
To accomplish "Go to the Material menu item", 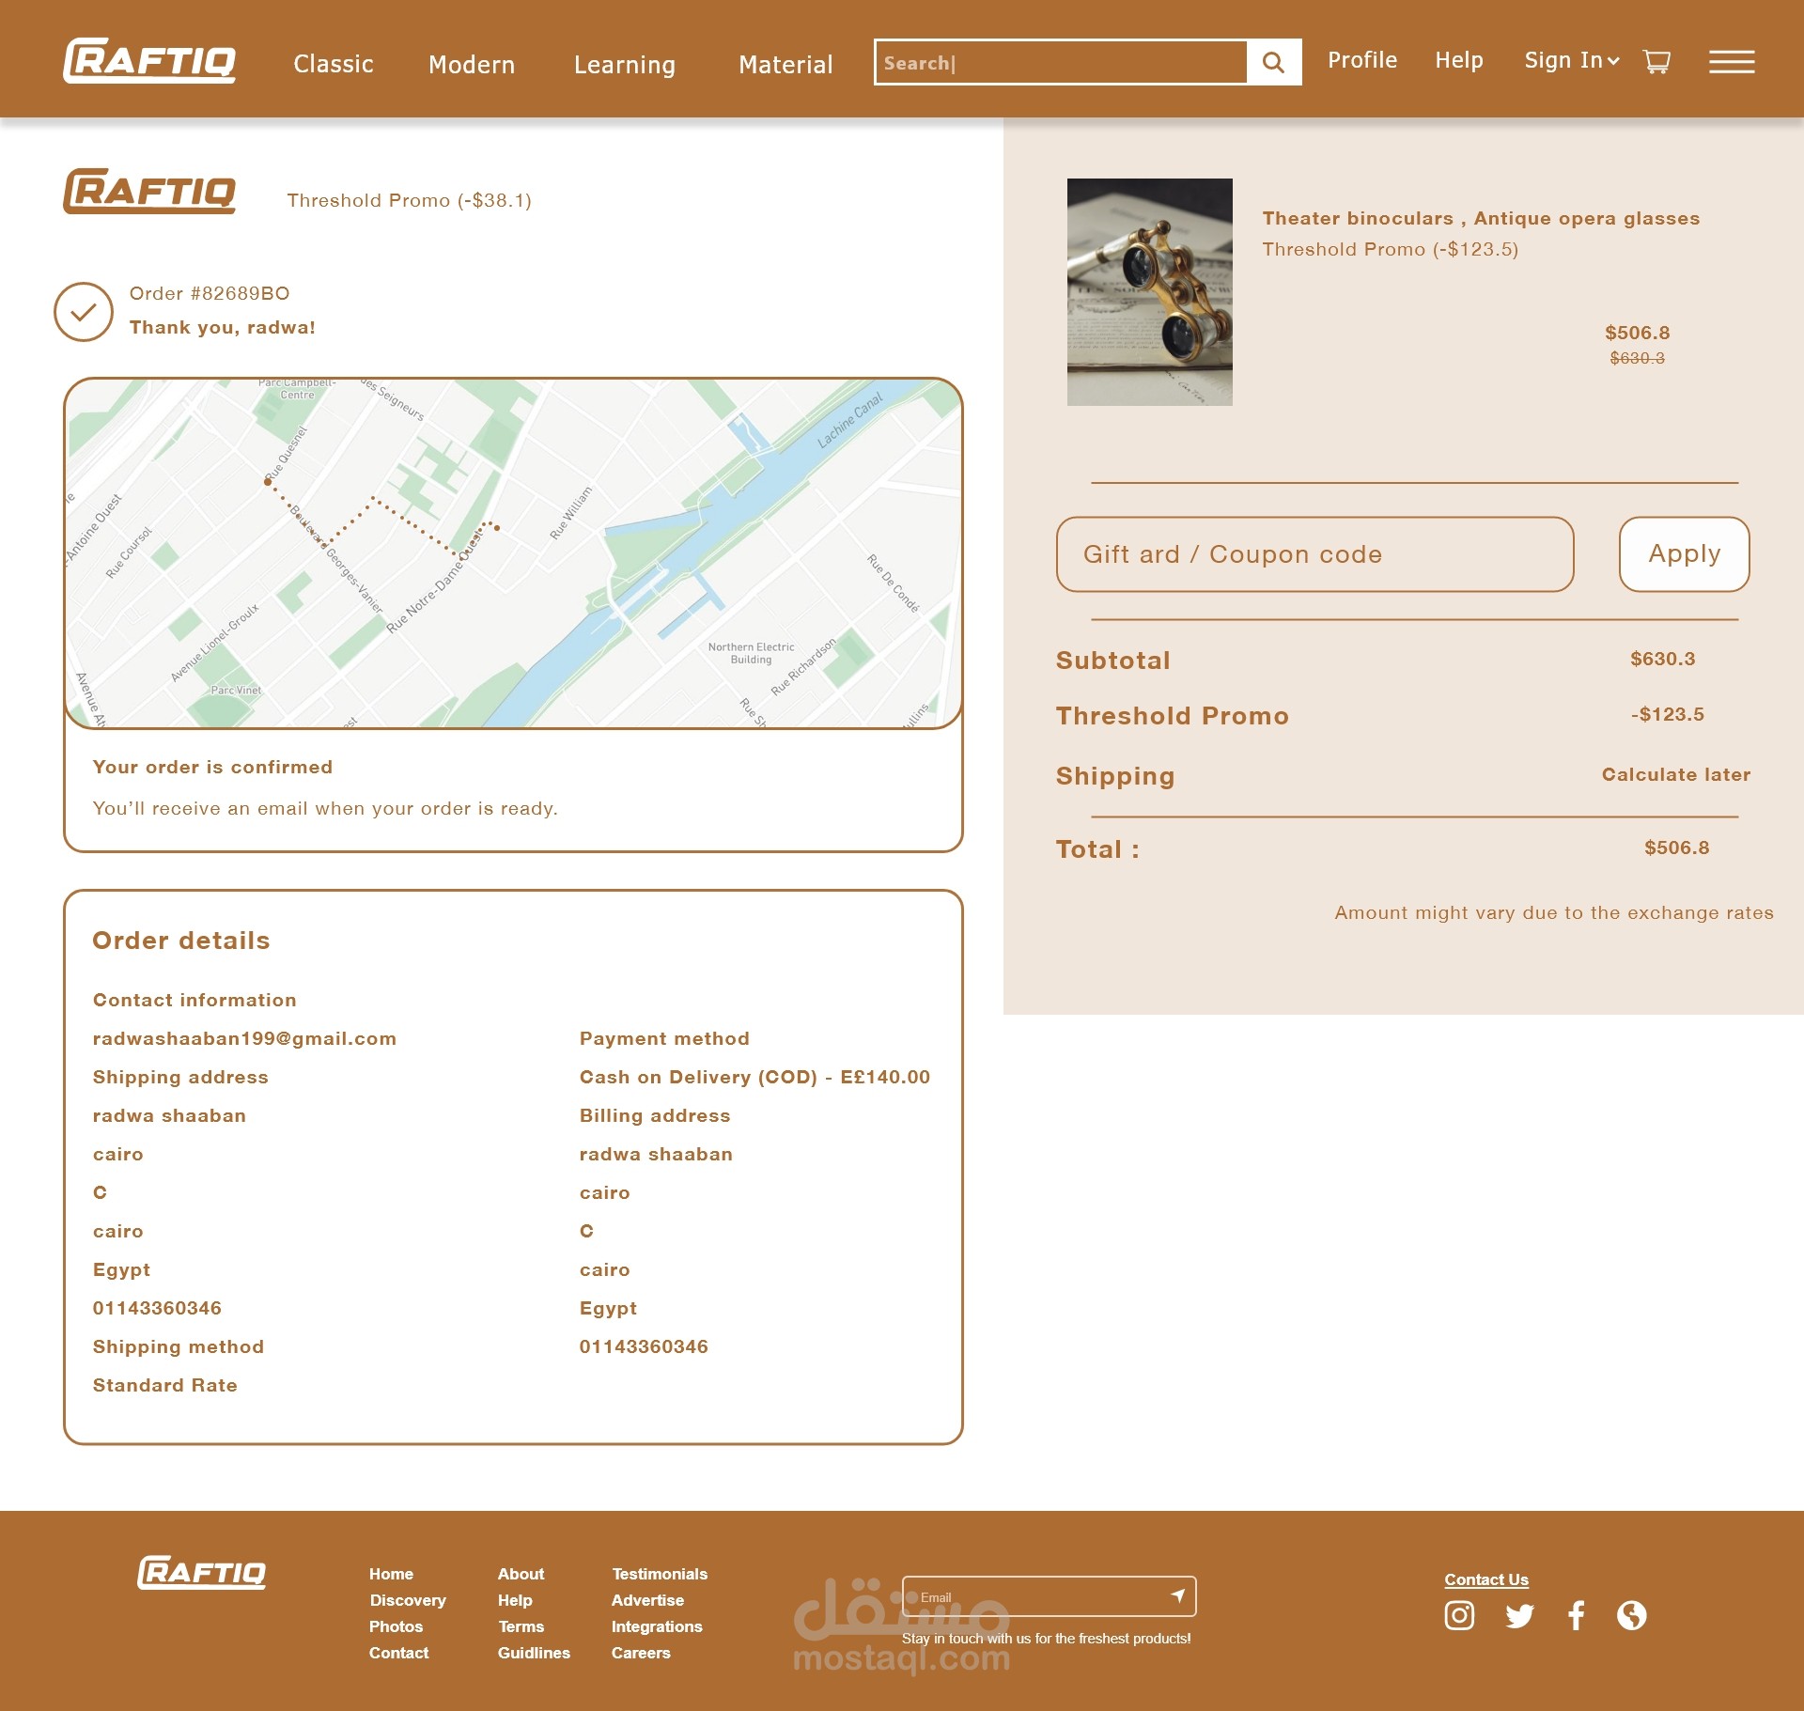I will point(785,65).
